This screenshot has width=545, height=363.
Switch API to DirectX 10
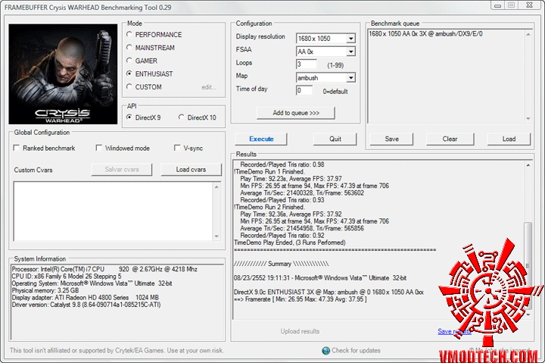pyautogui.click(x=182, y=117)
